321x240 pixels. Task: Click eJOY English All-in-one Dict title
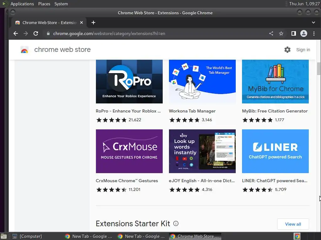(202, 181)
